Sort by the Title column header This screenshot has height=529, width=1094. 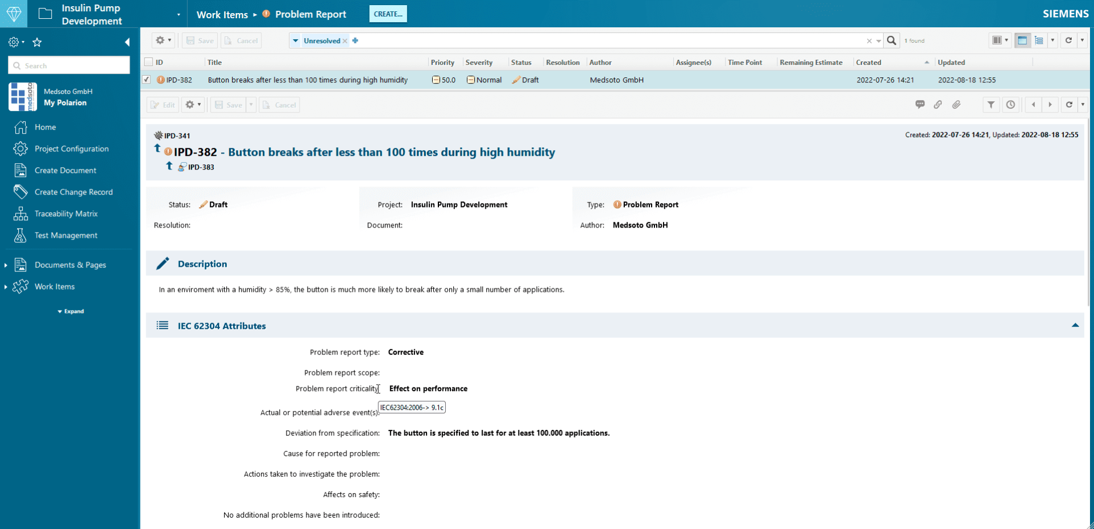tap(214, 63)
